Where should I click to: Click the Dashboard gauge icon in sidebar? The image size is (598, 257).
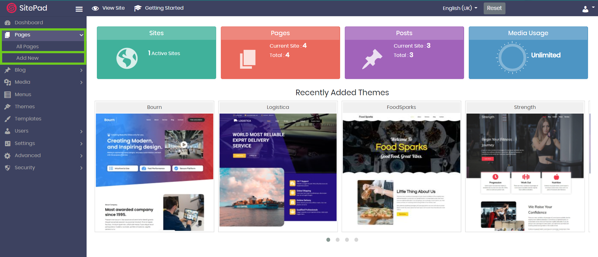coord(7,23)
